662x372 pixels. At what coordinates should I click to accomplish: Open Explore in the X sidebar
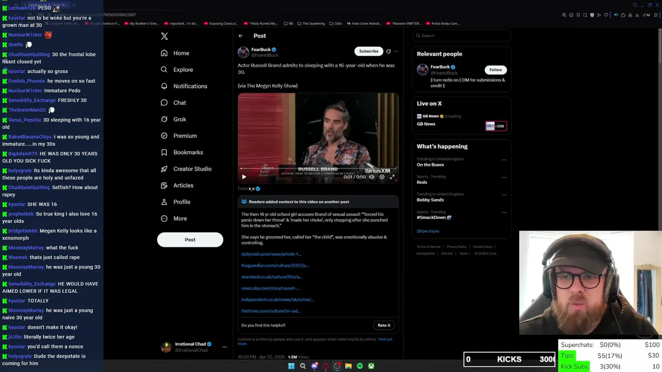tap(177, 70)
